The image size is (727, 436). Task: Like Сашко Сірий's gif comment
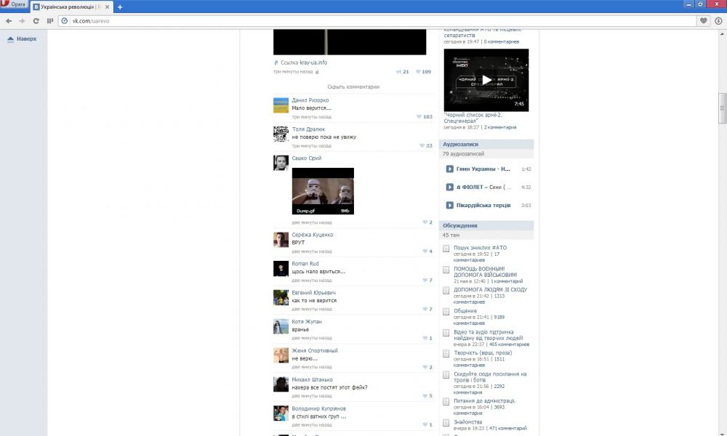tap(427, 222)
